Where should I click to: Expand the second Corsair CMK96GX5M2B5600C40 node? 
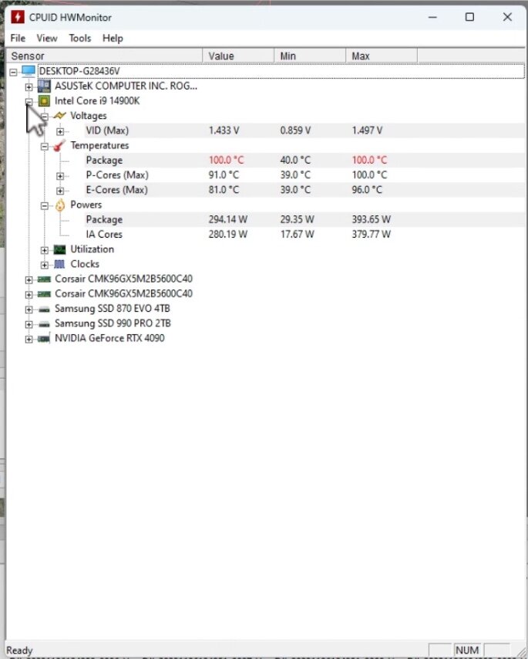tap(29, 295)
